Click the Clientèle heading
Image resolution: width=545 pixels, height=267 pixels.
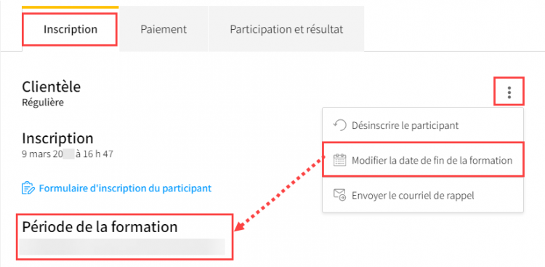click(52, 87)
